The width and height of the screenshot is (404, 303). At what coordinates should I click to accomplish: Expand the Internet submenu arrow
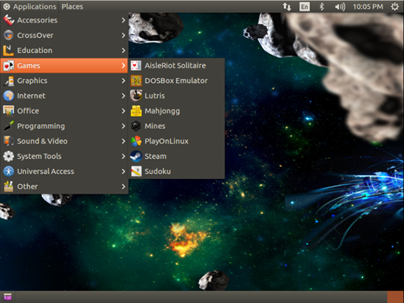point(123,96)
